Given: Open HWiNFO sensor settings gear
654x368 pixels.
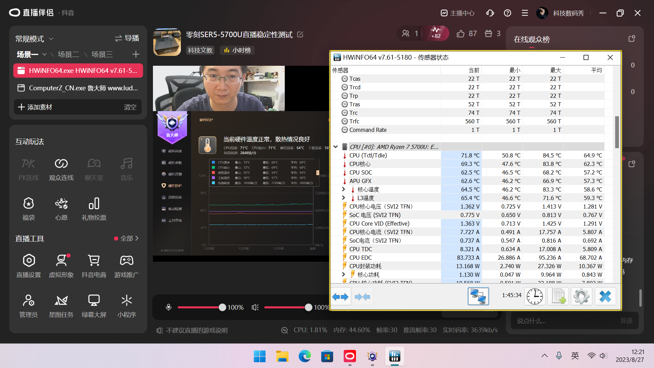Looking at the screenshot, I should (581, 296).
